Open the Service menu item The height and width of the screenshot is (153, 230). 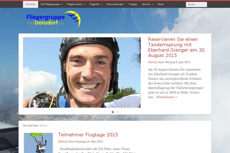(146, 4)
